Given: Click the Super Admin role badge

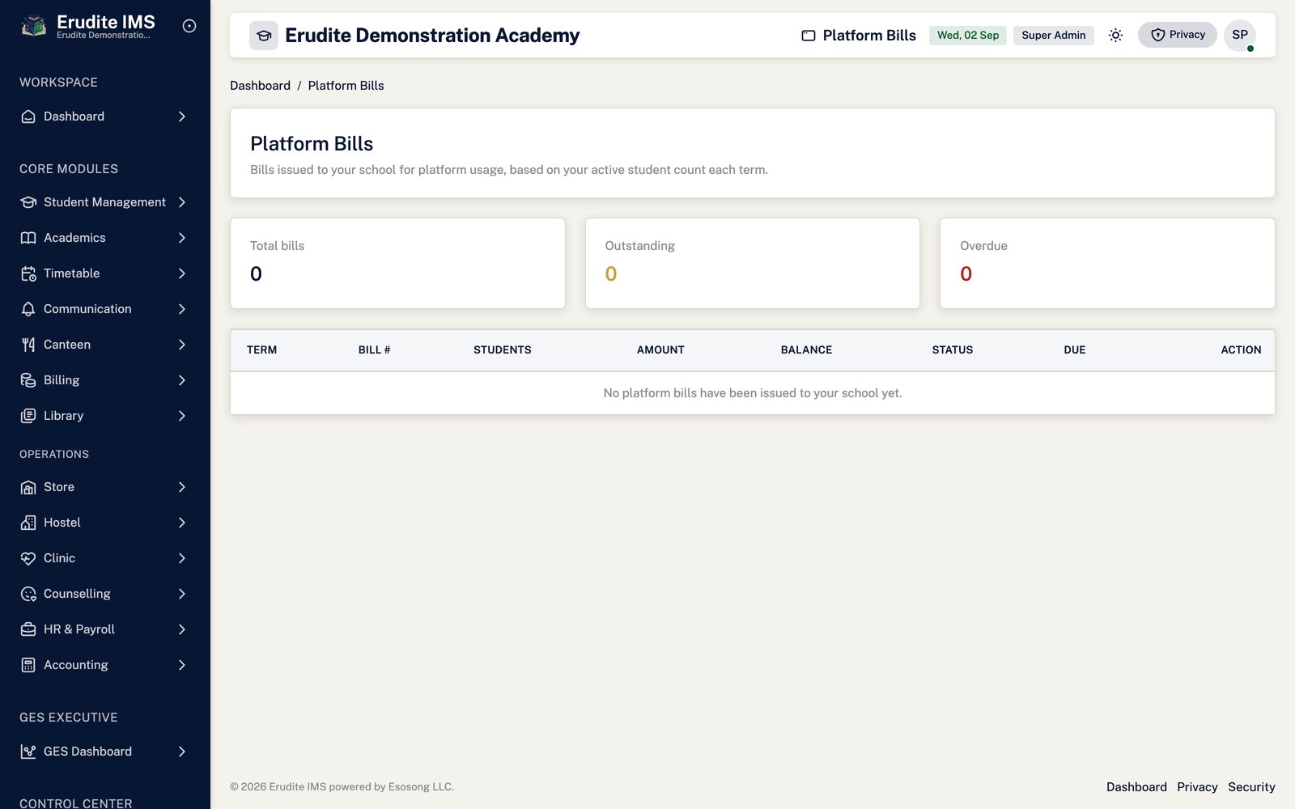Looking at the screenshot, I should pos(1053,35).
